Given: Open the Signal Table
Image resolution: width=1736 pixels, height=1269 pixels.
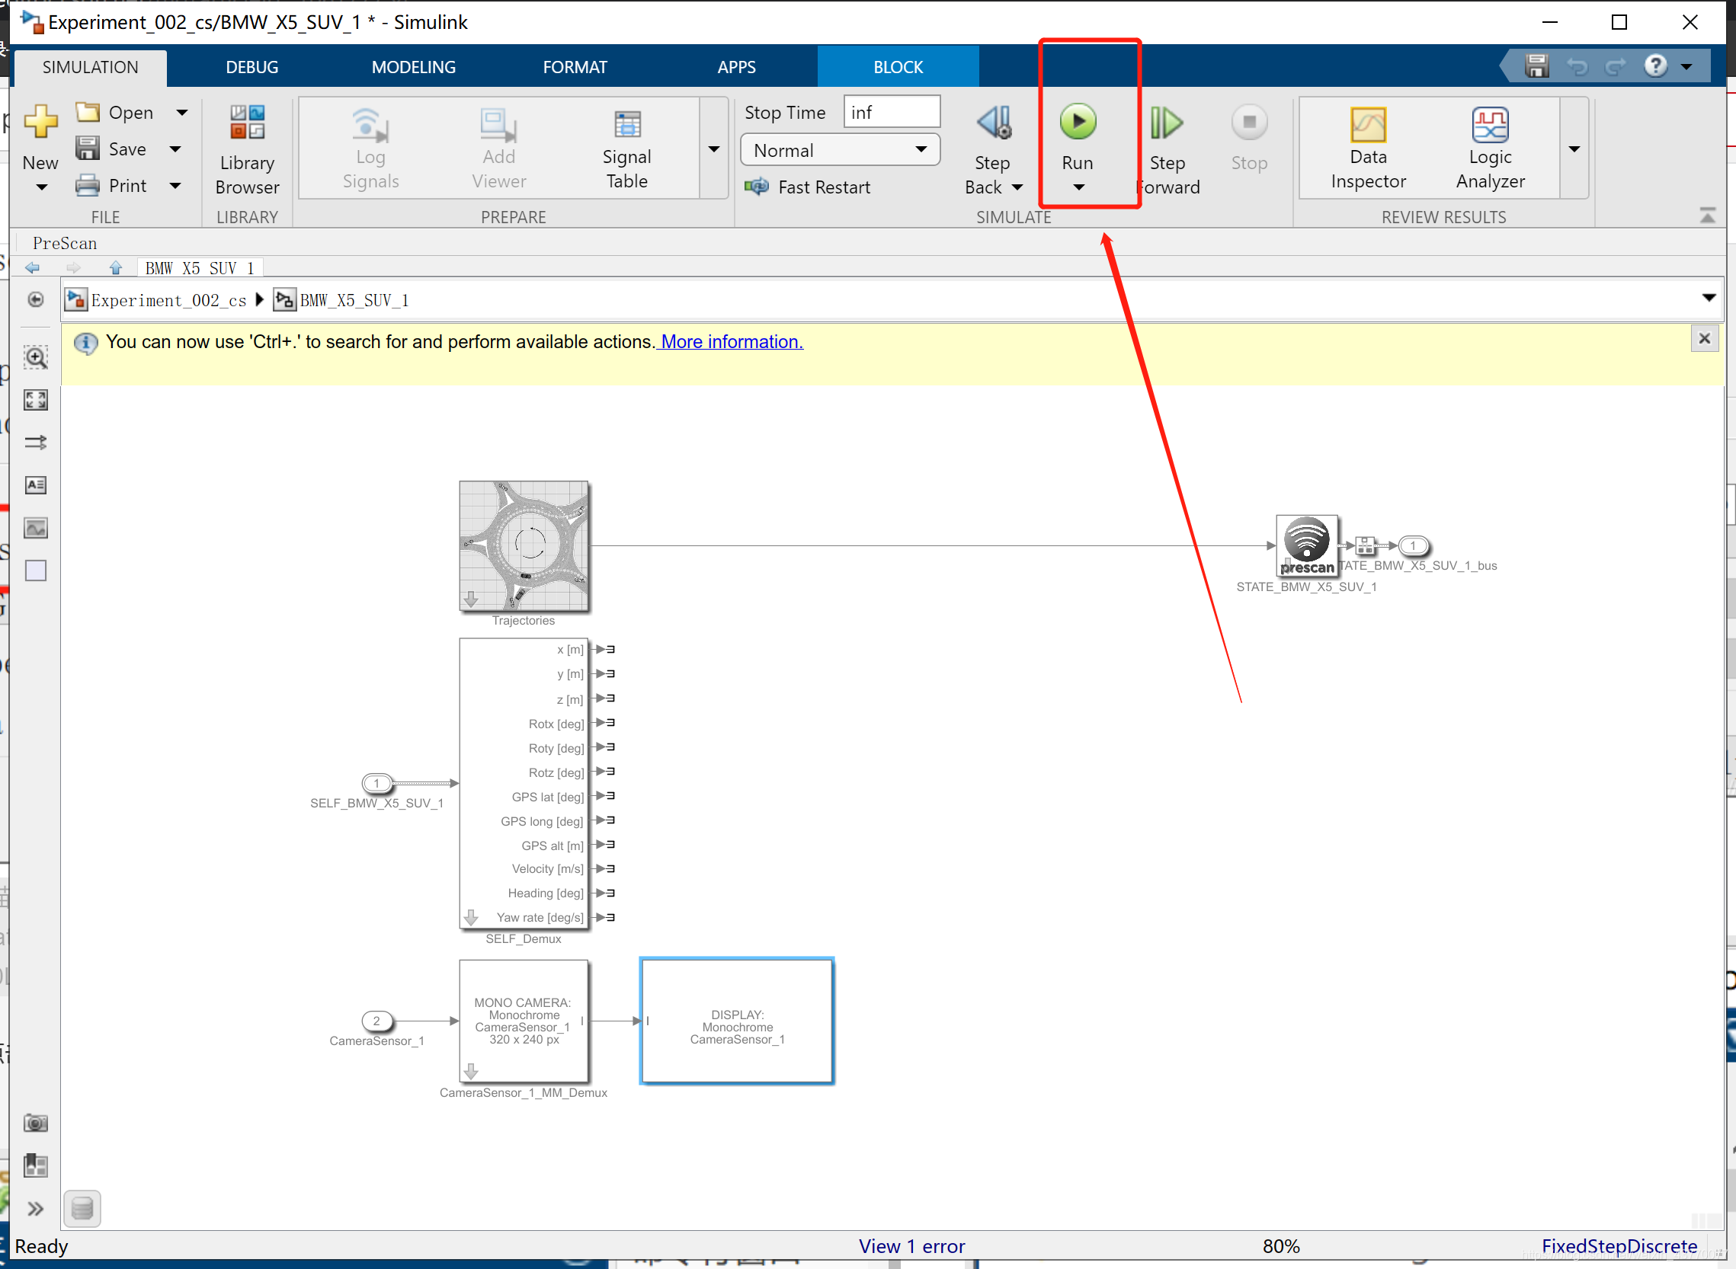Looking at the screenshot, I should coord(626,149).
